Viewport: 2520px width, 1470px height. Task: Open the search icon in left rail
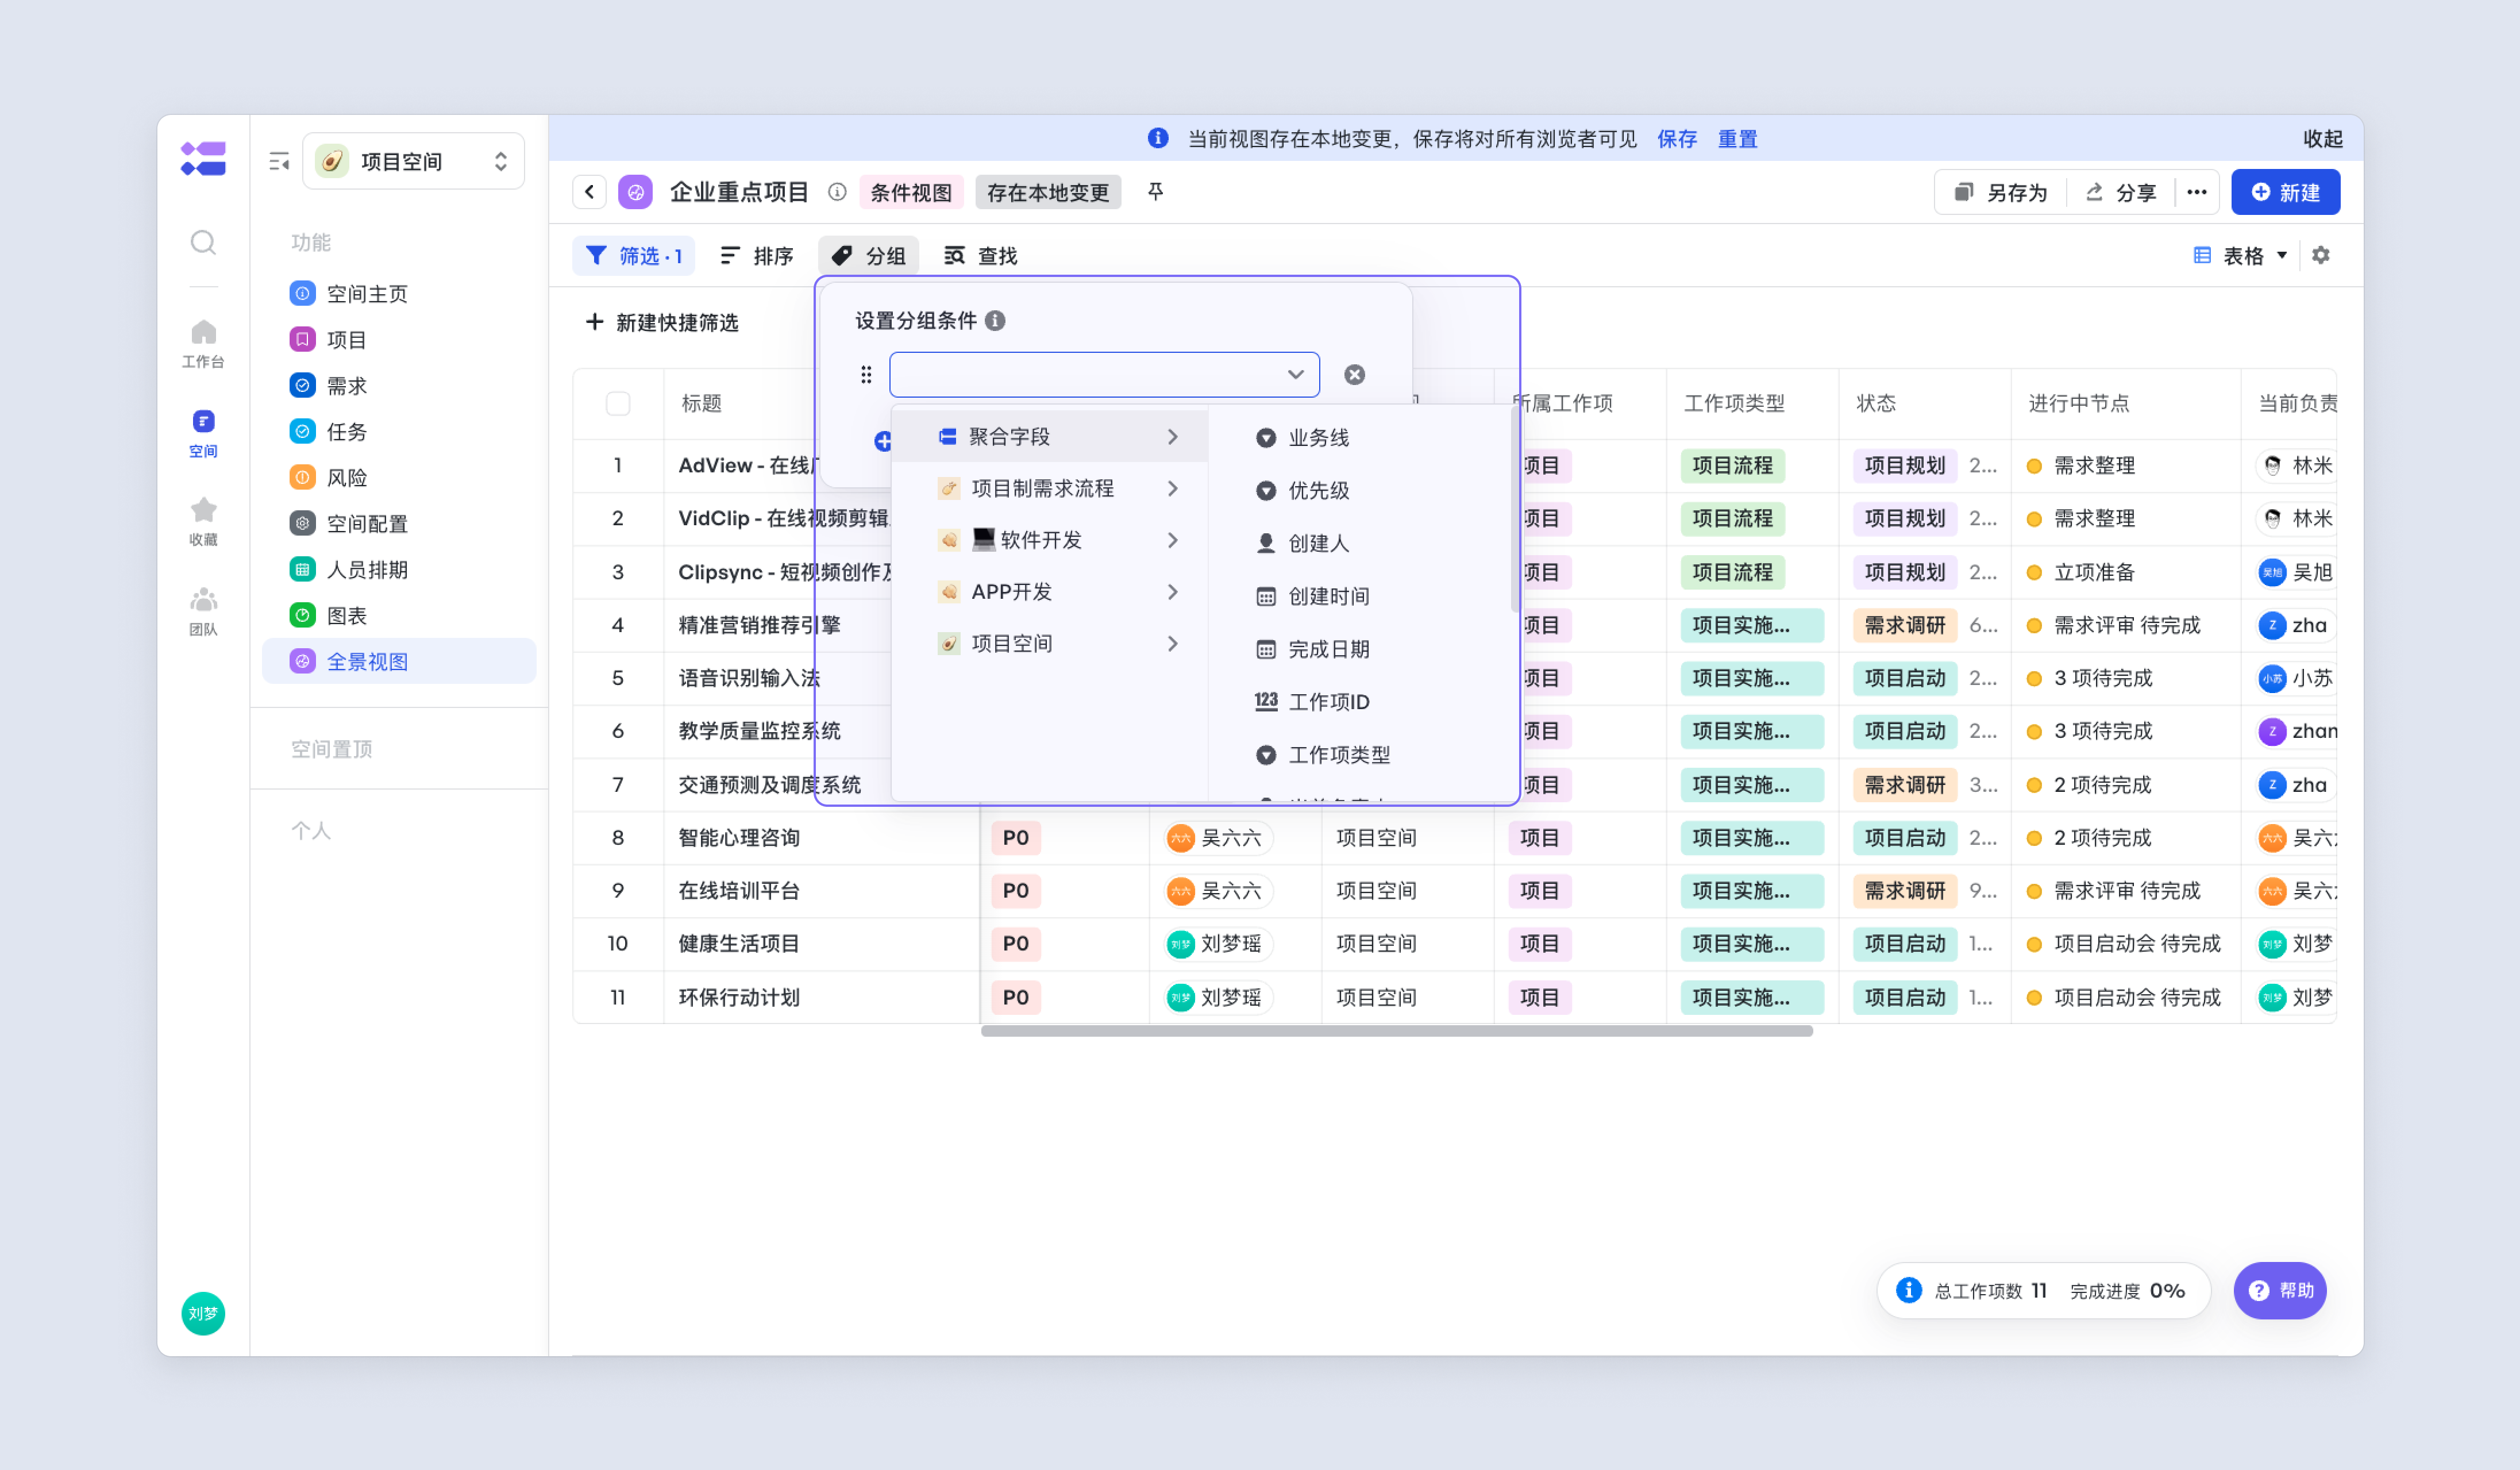pos(203,242)
